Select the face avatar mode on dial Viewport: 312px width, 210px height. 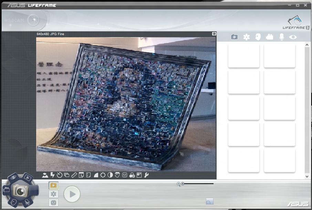(x=13, y=202)
